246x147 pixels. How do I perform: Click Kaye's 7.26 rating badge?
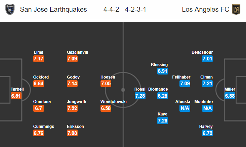[163, 121]
